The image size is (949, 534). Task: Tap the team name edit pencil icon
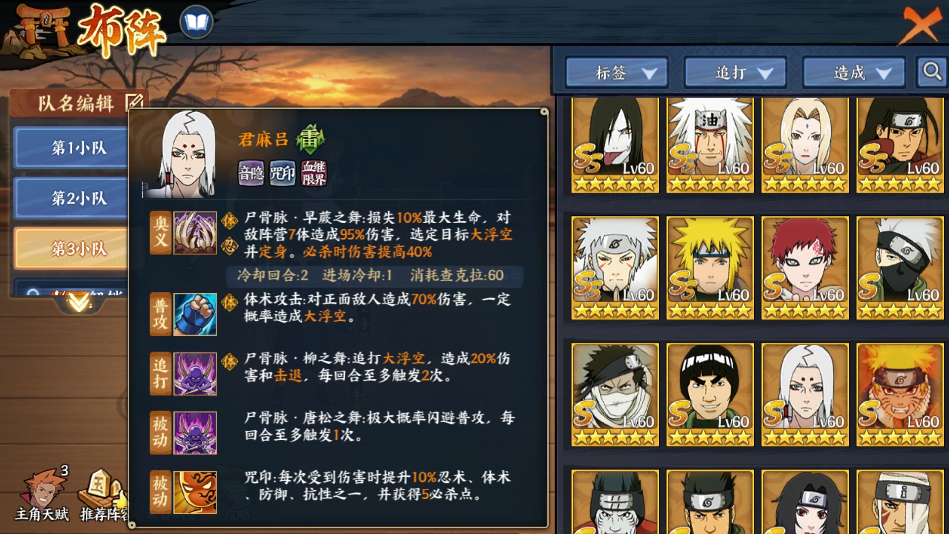coord(134,102)
